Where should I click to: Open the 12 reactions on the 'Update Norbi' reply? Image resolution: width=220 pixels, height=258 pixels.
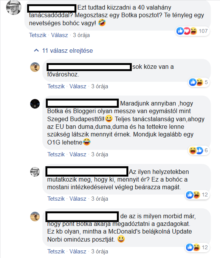[x=197, y=247]
